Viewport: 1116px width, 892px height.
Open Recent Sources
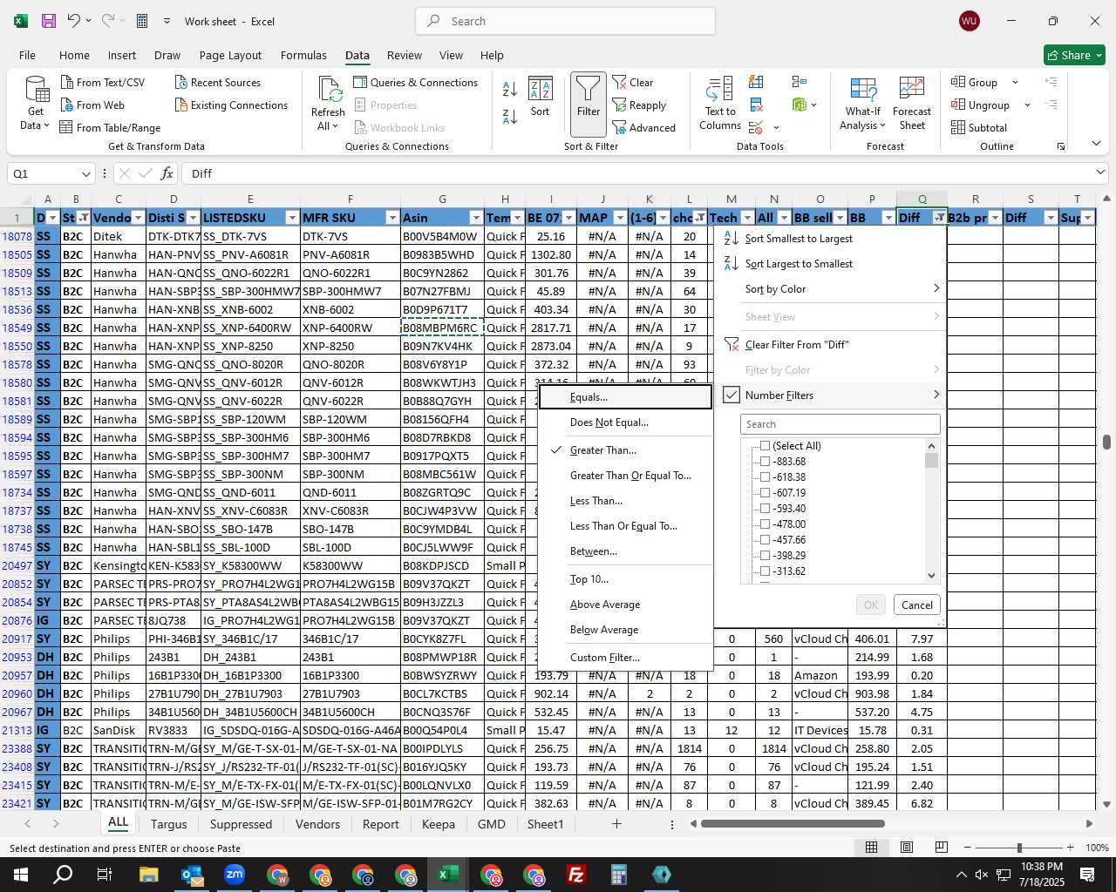(x=218, y=82)
